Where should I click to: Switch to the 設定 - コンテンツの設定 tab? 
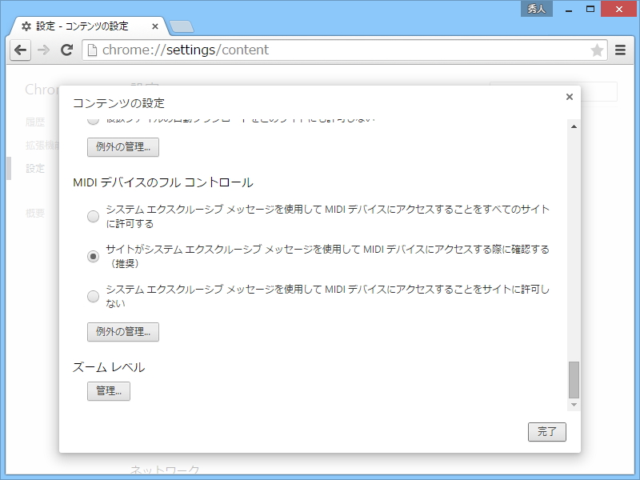tap(84, 25)
